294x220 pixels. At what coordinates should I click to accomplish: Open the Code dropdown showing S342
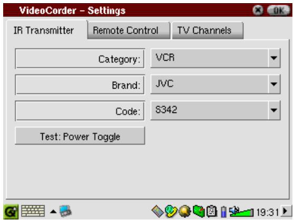(215, 110)
